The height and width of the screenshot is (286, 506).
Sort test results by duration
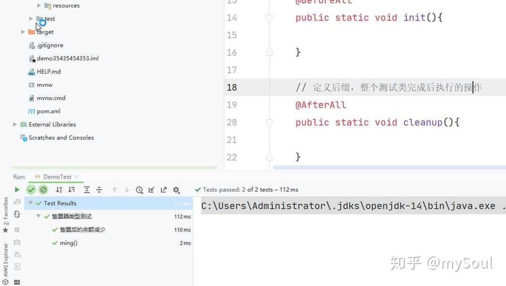(x=72, y=189)
